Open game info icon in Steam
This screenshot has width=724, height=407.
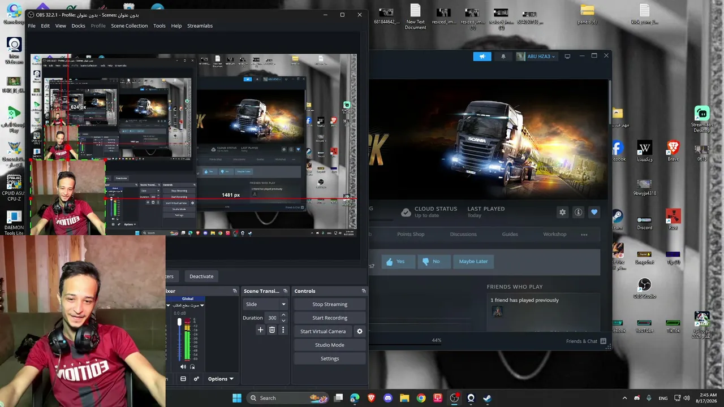coord(578,212)
